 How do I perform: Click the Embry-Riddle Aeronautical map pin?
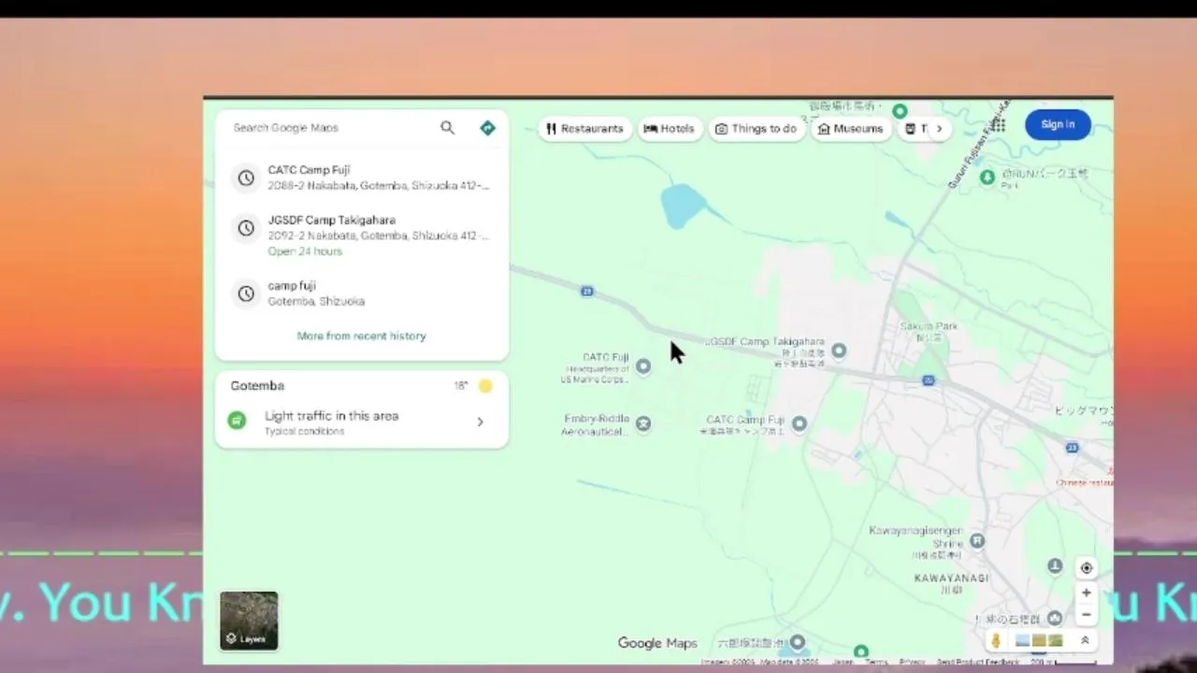[643, 424]
